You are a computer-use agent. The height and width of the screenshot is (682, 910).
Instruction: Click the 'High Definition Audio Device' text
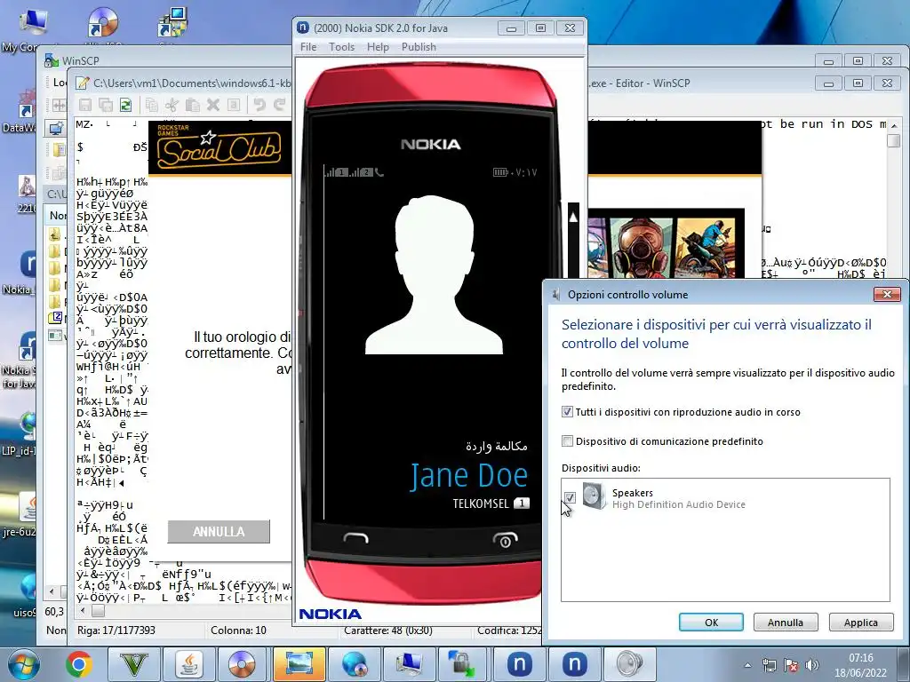click(x=678, y=504)
